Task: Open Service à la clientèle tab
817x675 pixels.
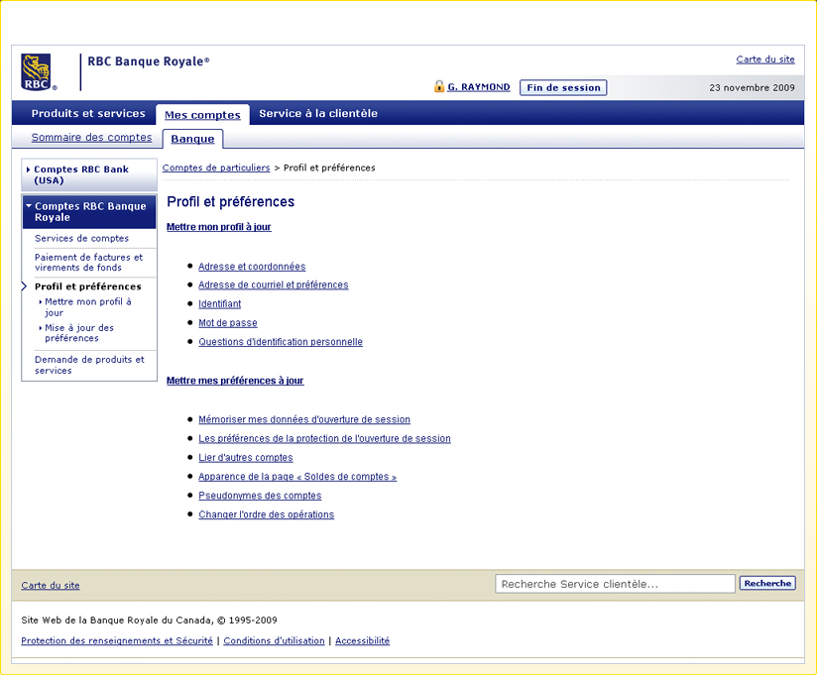Action: [x=318, y=113]
